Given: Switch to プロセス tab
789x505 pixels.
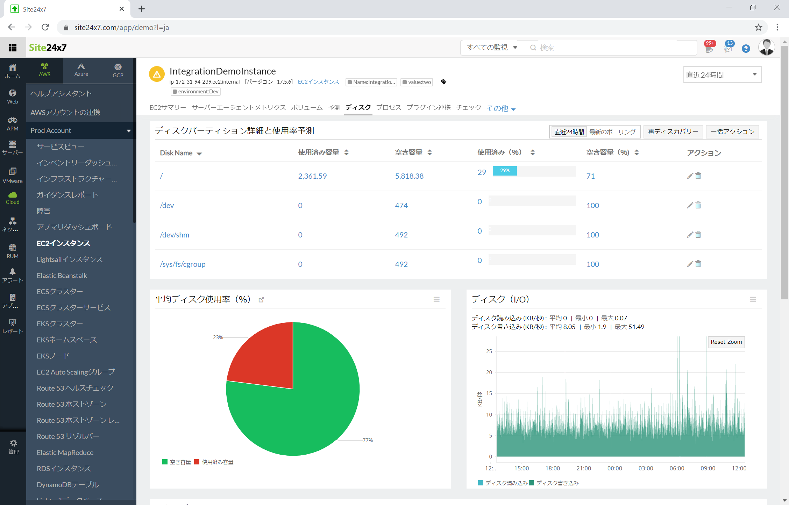Looking at the screenshot, I should point(389,108).
